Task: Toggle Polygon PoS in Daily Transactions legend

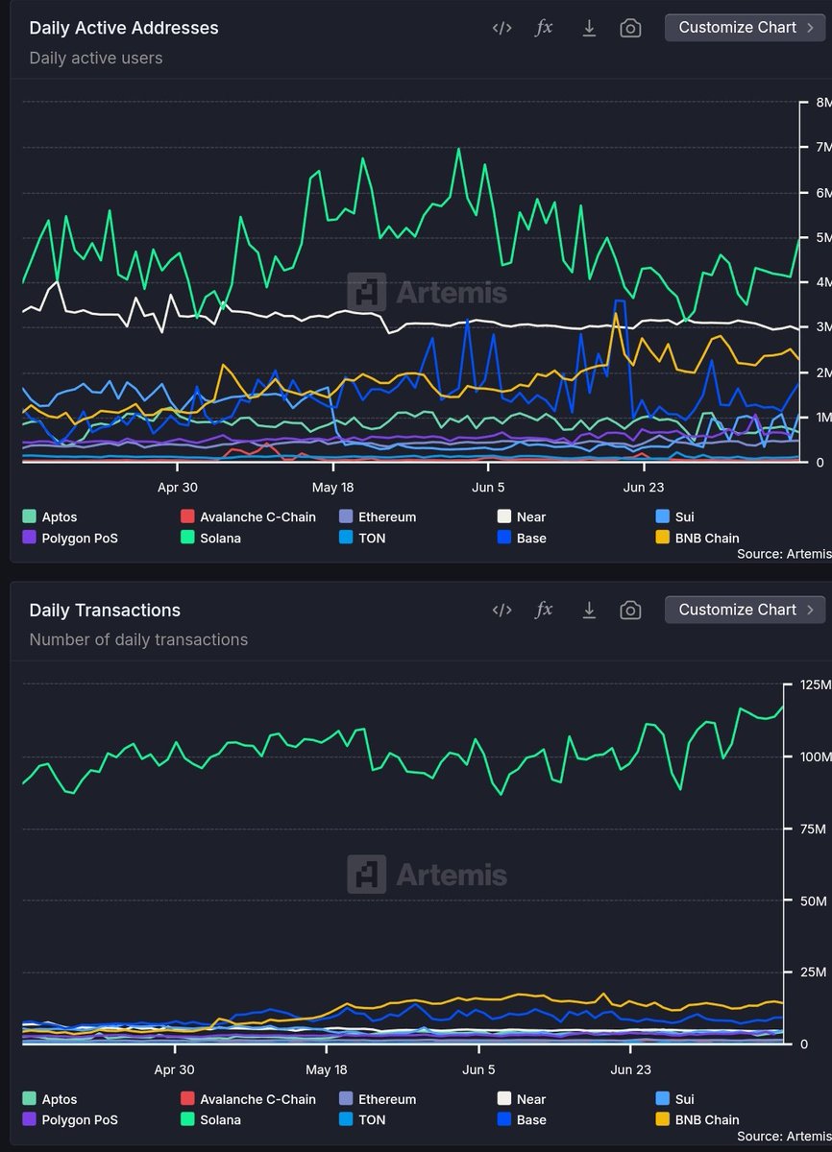Action: coord(70,1120)
